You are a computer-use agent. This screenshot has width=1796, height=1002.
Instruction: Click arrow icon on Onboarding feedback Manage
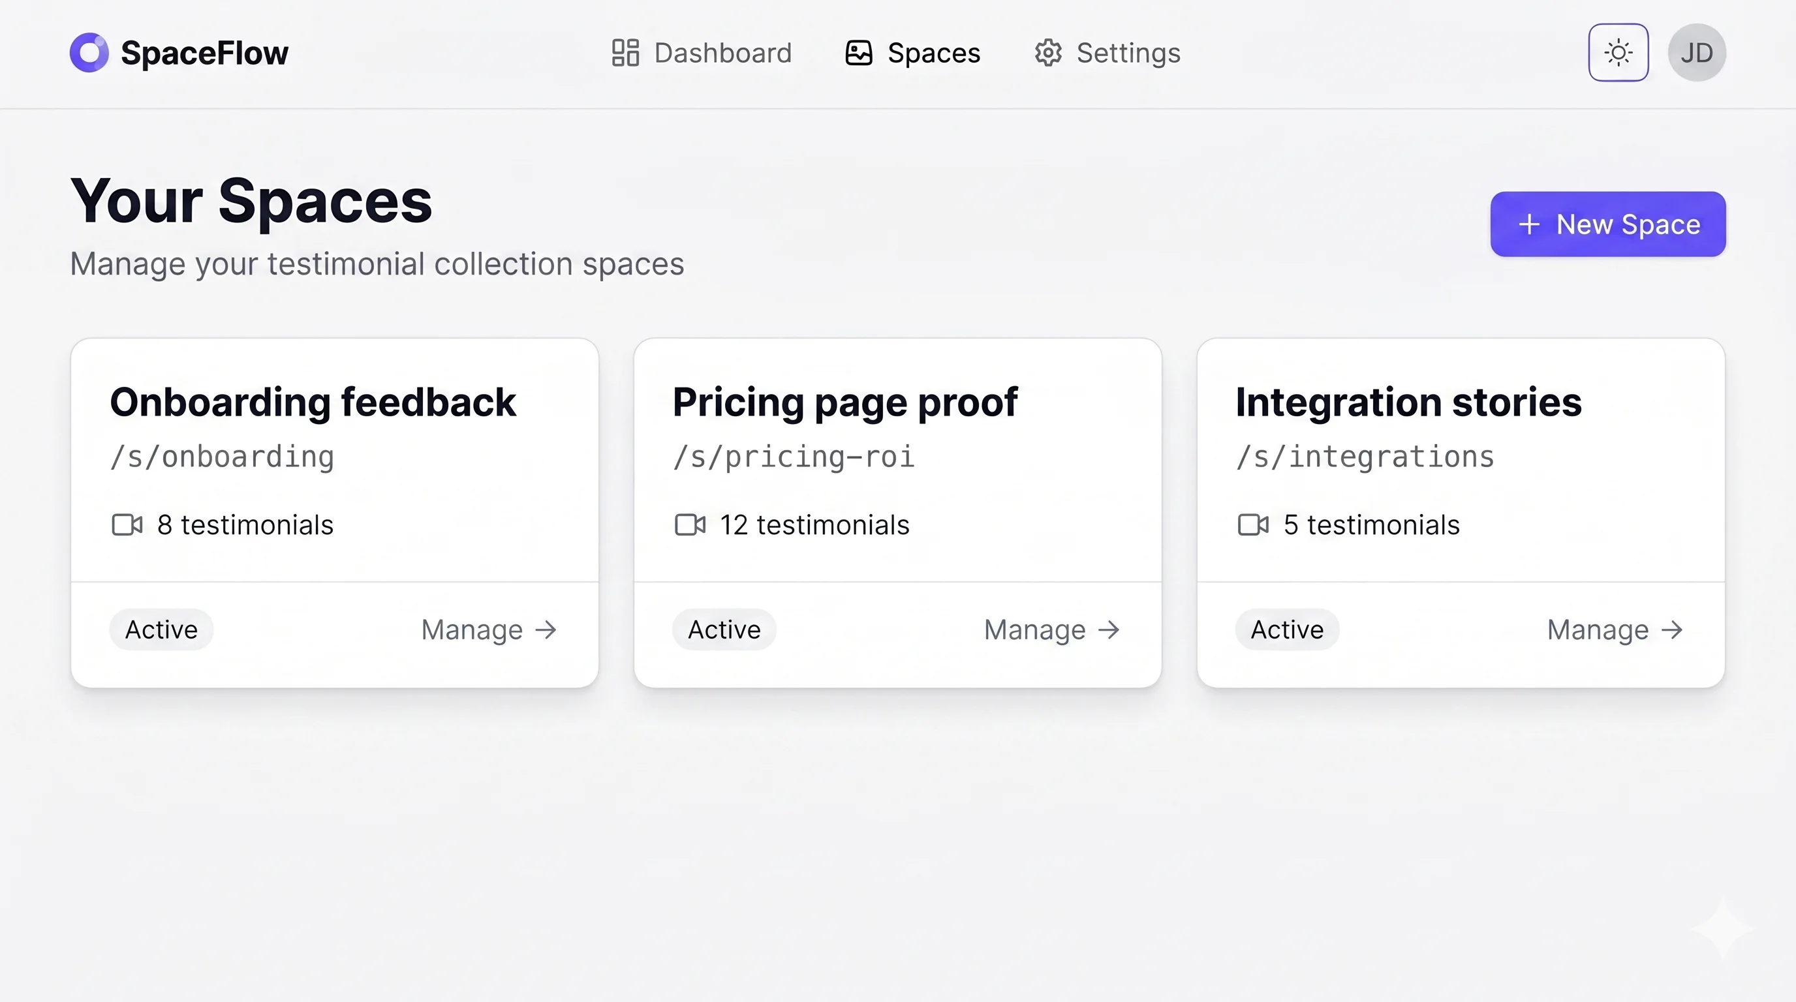[546, 630]
